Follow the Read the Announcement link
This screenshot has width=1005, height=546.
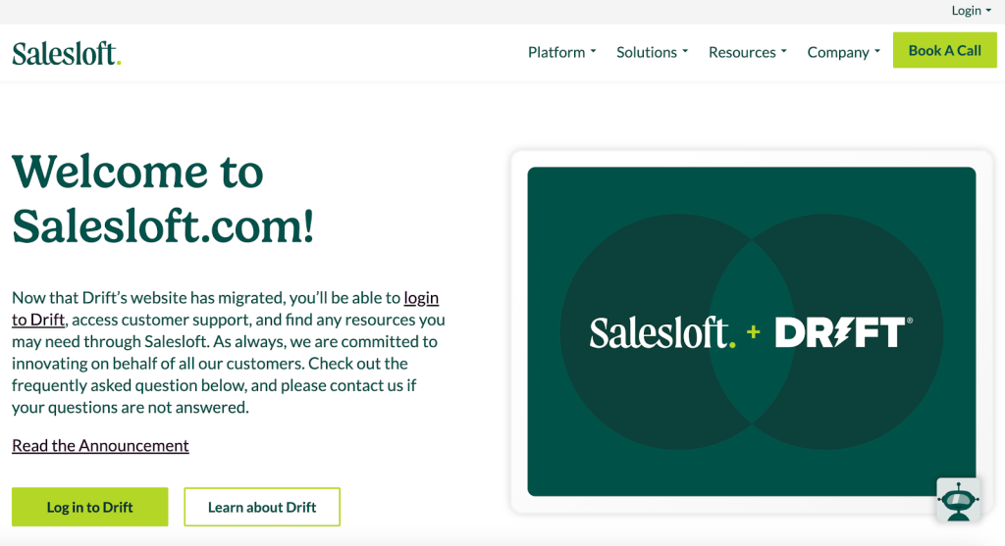pos(100,445)
